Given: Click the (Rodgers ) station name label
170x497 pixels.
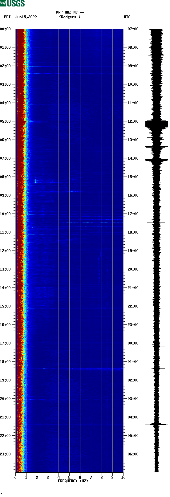Looking at the screenshot, I should point(70,17).
